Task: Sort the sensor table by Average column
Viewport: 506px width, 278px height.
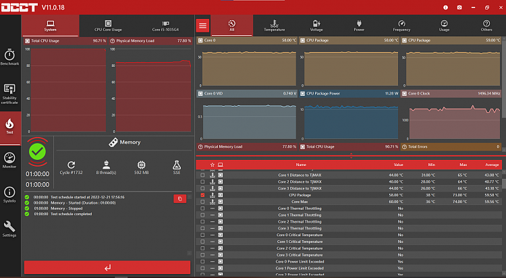Action: [492, 165]
